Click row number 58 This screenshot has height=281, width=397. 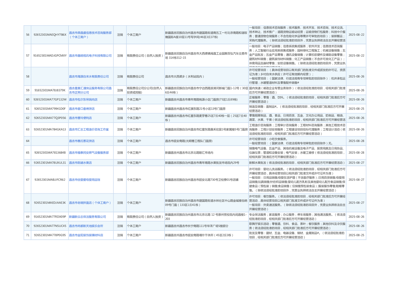28,76
